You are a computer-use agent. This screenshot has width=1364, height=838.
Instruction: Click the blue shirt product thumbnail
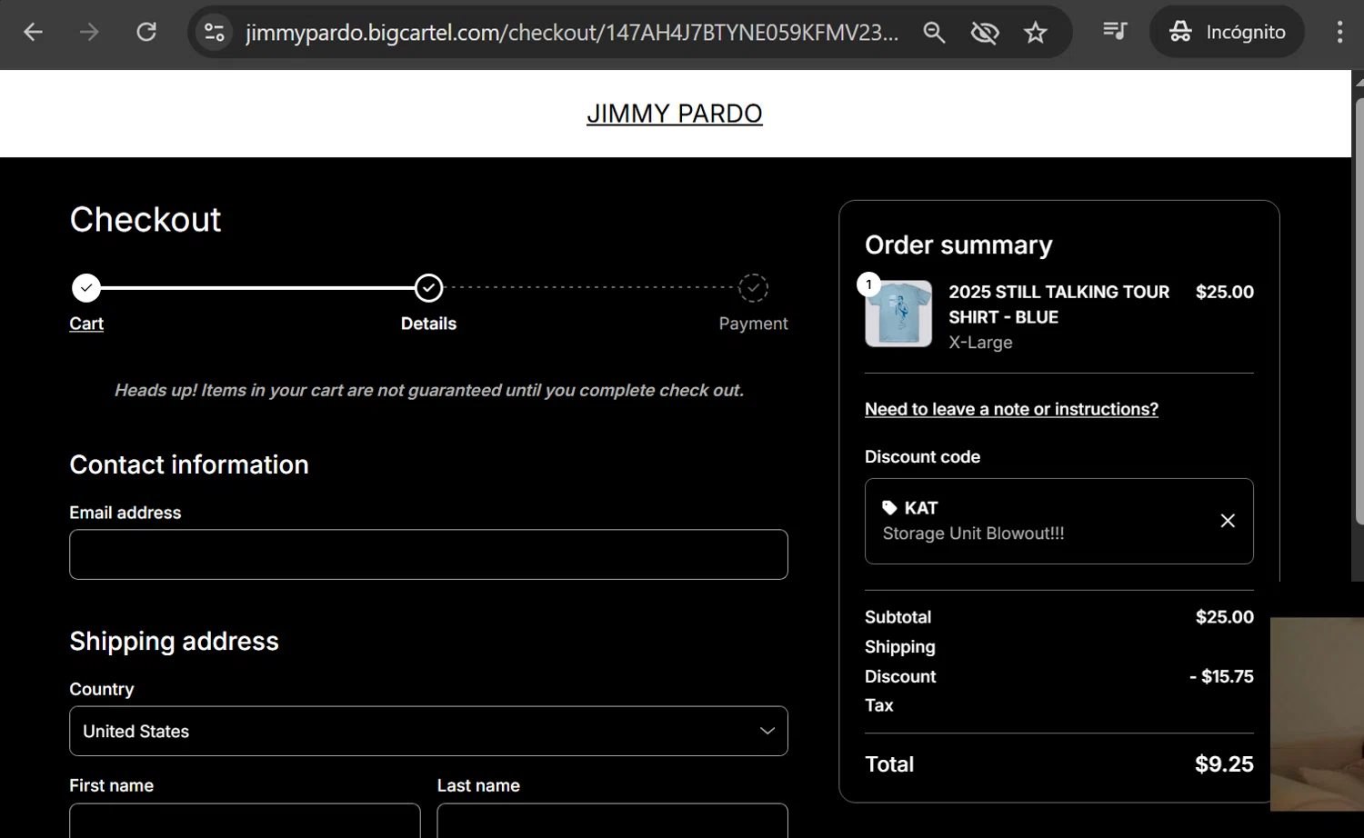898,314
